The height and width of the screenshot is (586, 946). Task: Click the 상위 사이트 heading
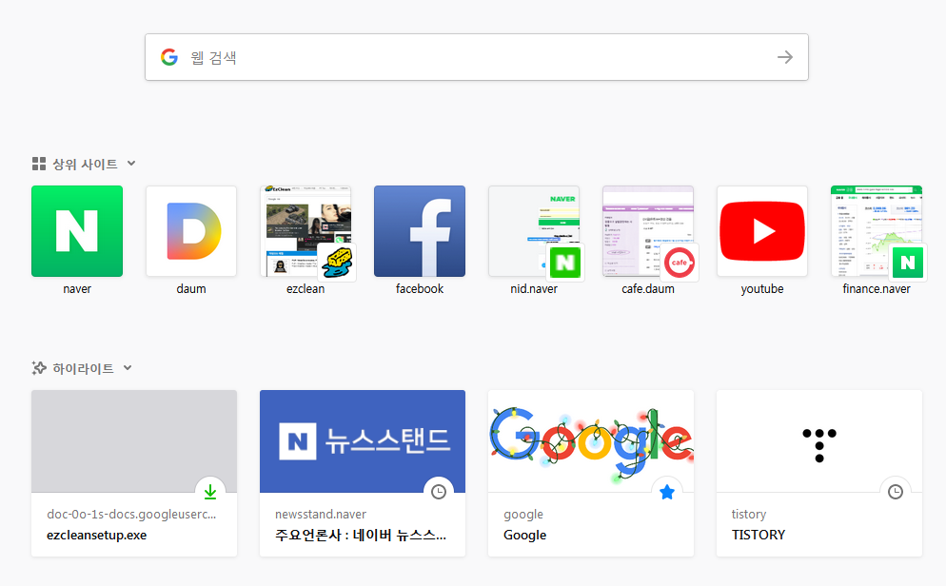click(x=85, y=164)
